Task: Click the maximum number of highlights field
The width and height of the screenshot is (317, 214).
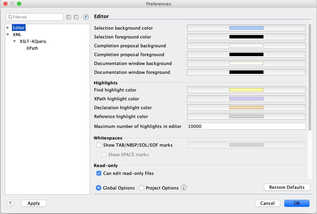Action: pos(246,126)
